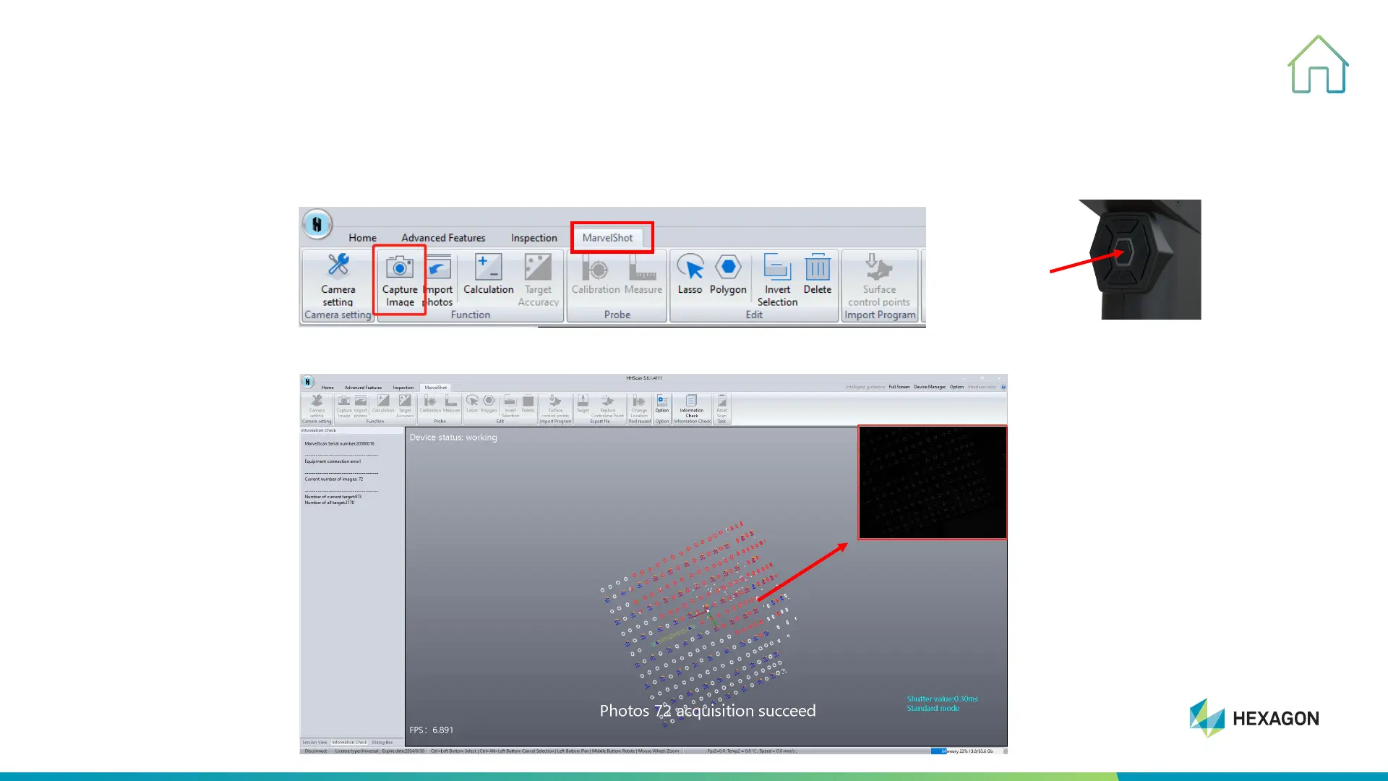Click Information Check button in HHScan window ribbon
This screenshot has height=781, width=1388.
tap(692, 406)
